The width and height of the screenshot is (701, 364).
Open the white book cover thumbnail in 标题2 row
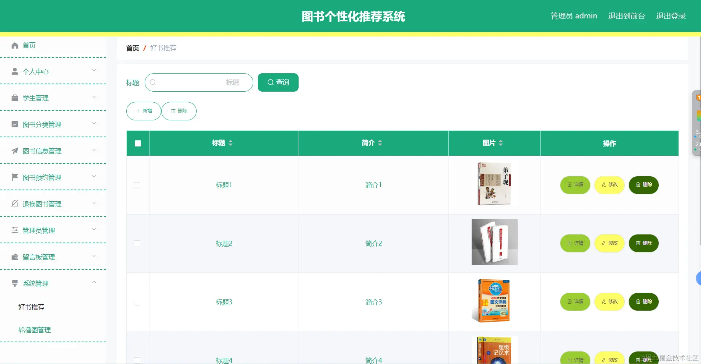(x=494, y=242)
